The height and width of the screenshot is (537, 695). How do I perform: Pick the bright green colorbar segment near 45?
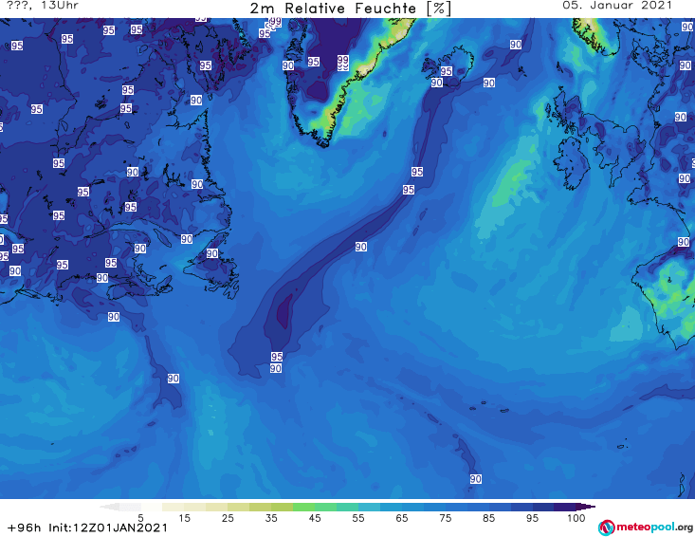303,507
